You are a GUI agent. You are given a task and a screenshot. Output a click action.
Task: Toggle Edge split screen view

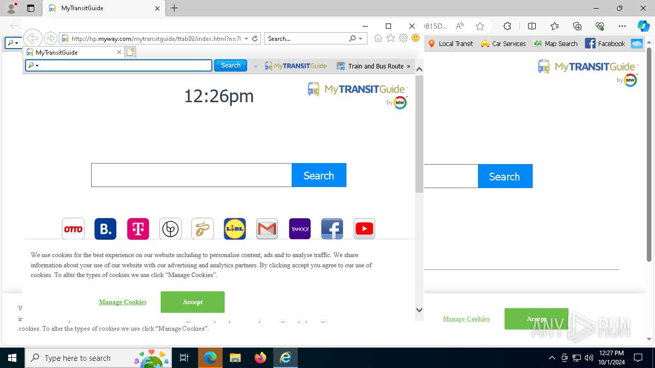point(532,26)
